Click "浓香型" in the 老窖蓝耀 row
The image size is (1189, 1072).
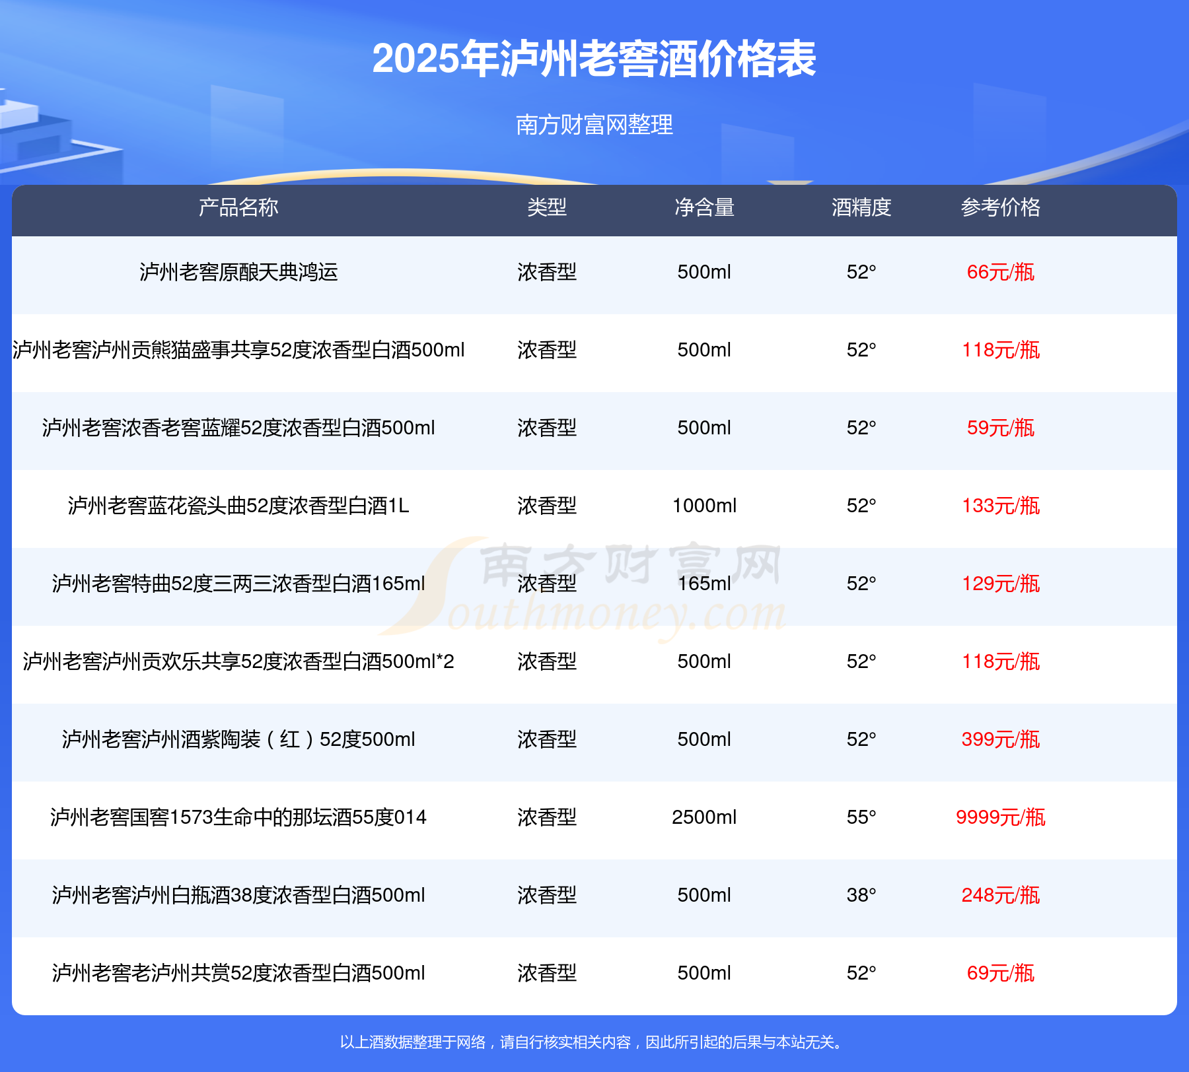pos(547,428)
